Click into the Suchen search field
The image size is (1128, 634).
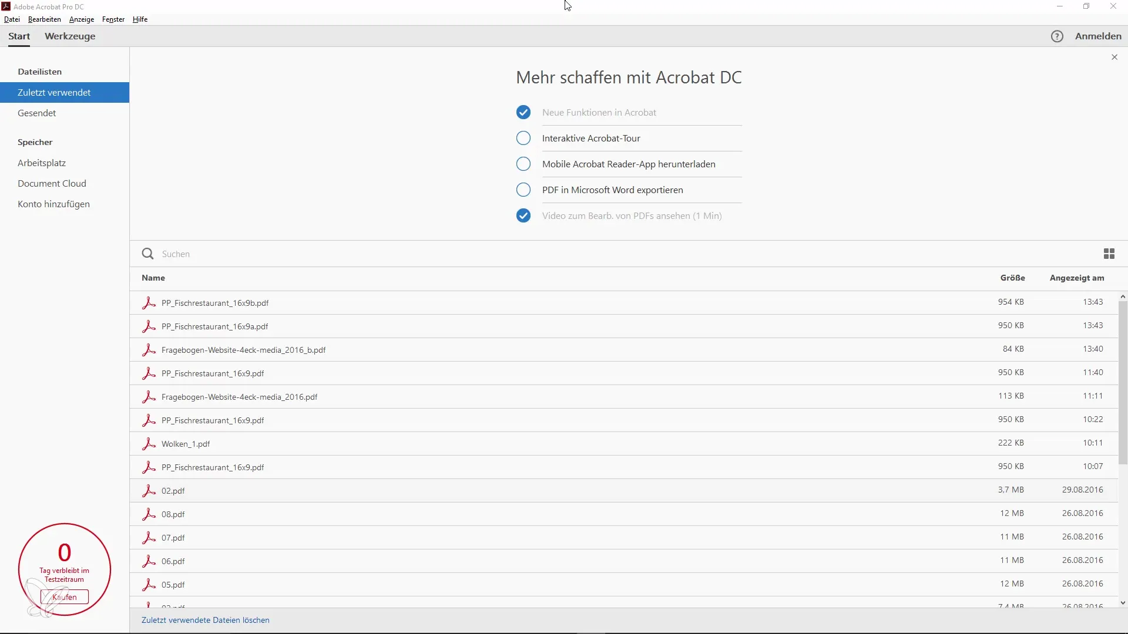point(623,254)
